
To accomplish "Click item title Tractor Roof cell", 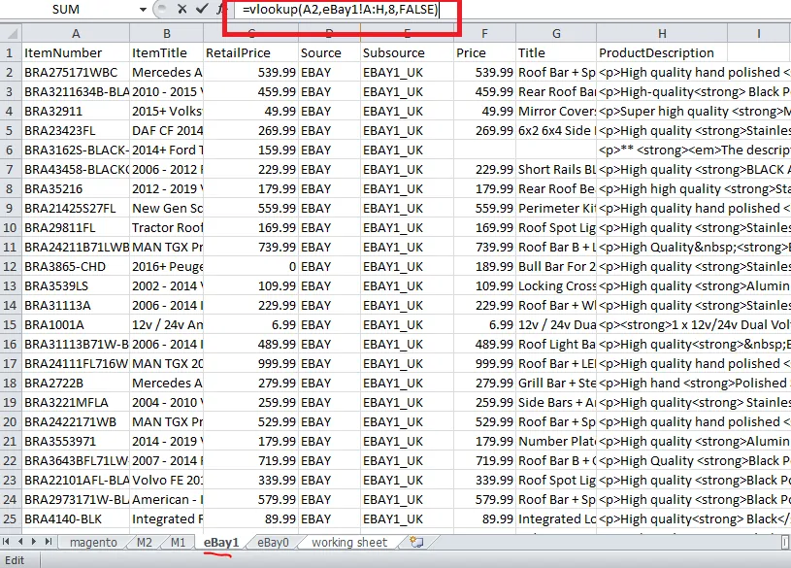I will [x=167, y=228].
